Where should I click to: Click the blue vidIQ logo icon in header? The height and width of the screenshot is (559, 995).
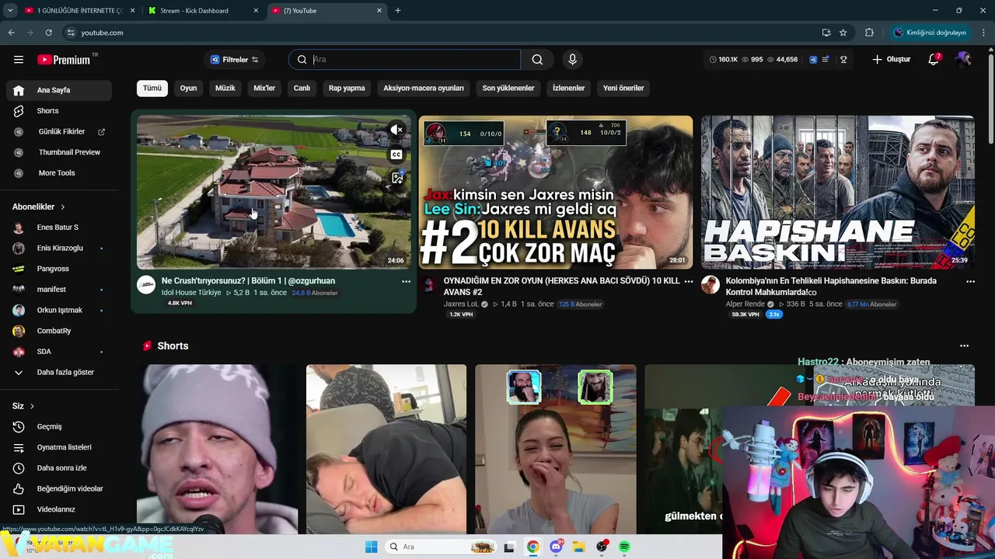point(813,60)
